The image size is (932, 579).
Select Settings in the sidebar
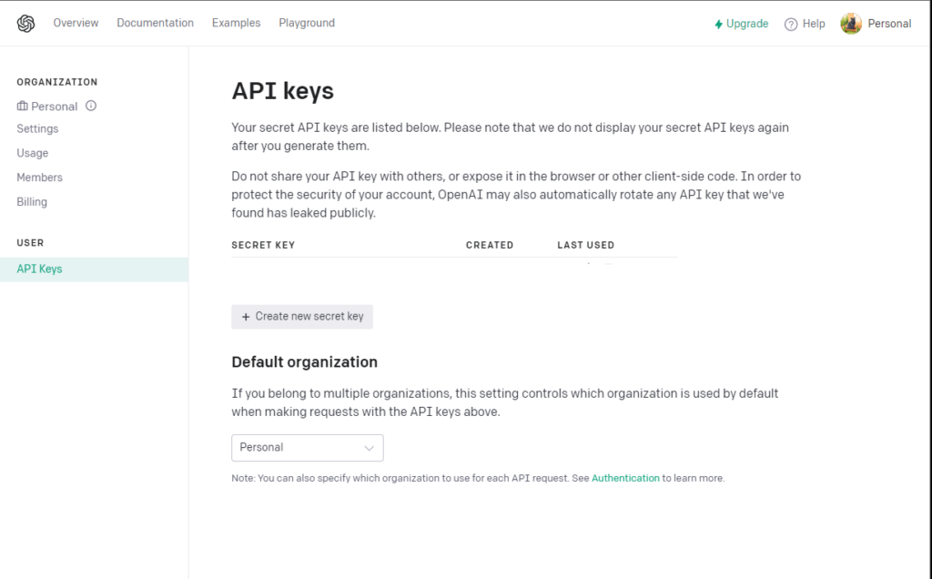[37, 128]
